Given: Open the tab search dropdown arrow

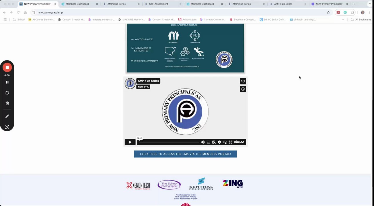Looking at the screenshot, I should point(370,4).
